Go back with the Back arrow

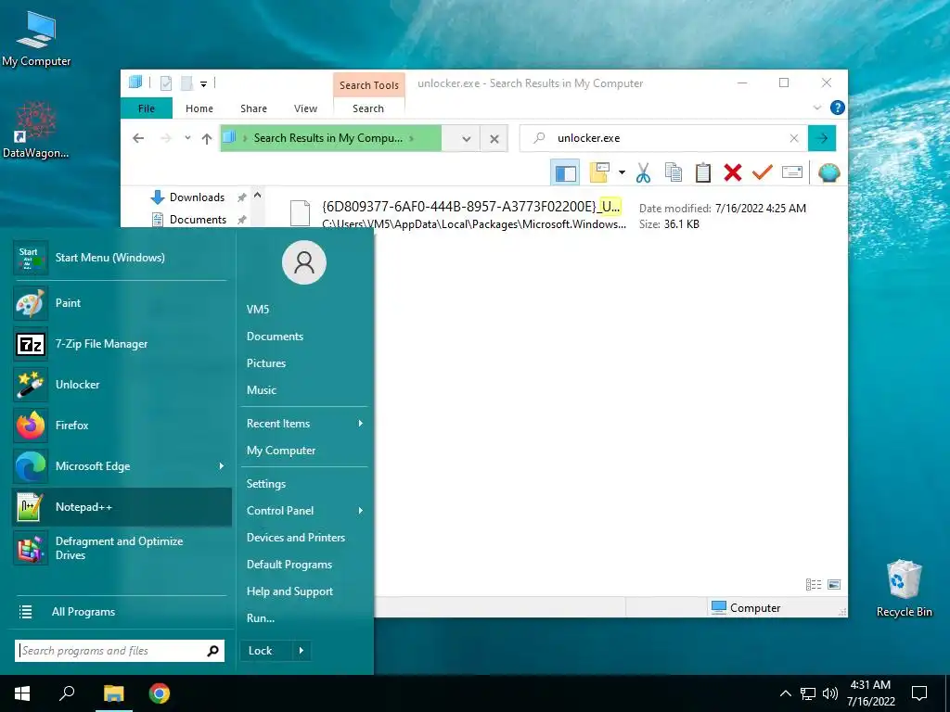point(138,138)
